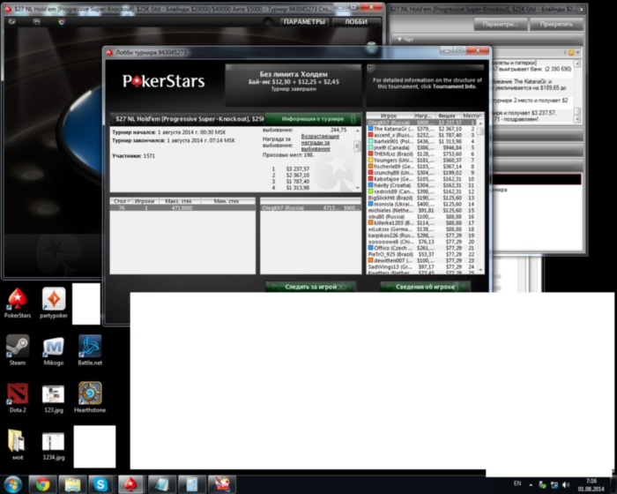Click Информация о турнире button
617x494 pixels.
pyautogui.click(x=312, y=118)
